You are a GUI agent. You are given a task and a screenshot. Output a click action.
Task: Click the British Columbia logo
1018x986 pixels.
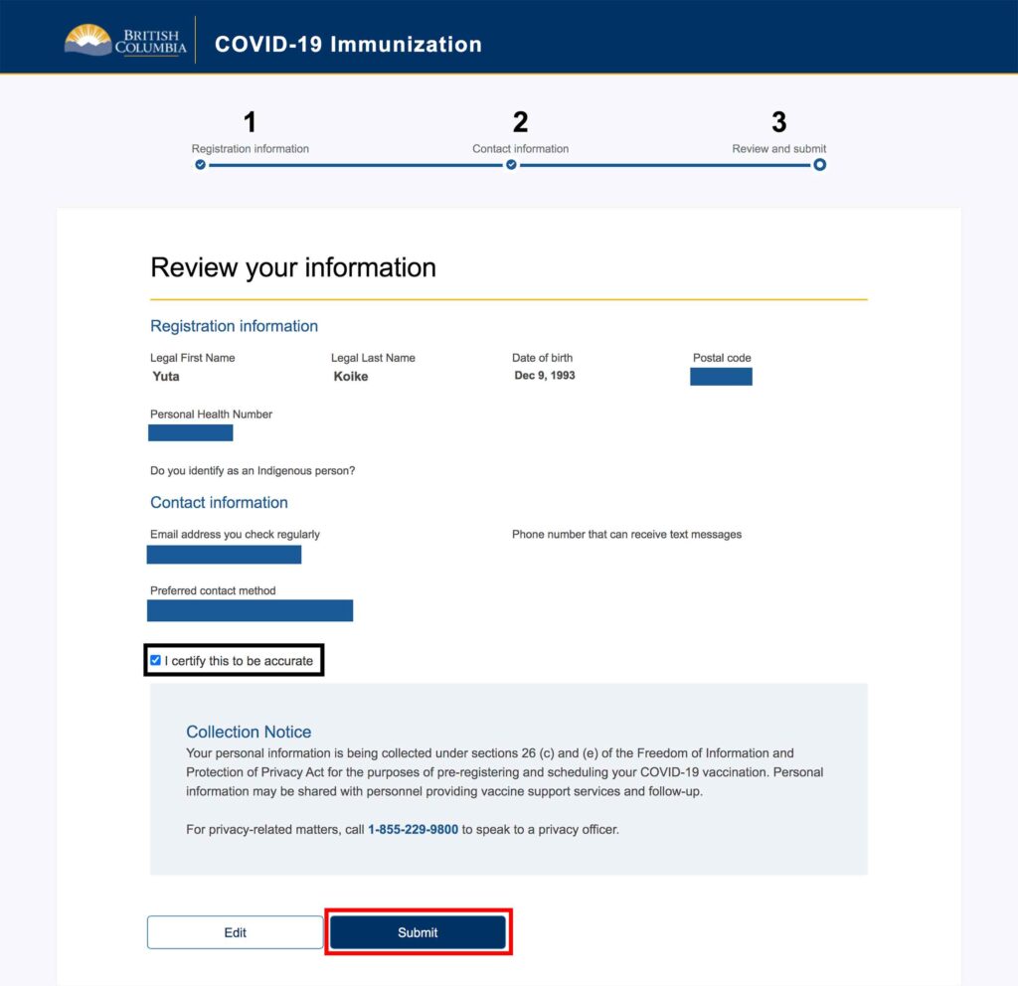[x=125, y=41]
